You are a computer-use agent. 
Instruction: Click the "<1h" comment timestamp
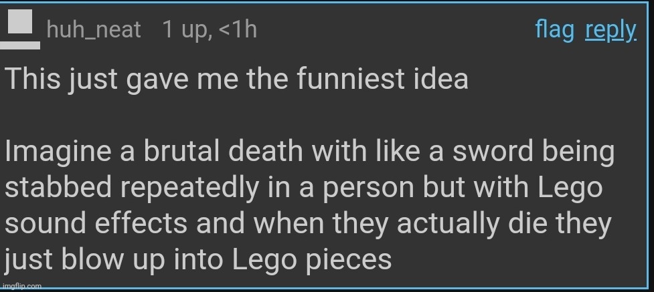(238, 30)
